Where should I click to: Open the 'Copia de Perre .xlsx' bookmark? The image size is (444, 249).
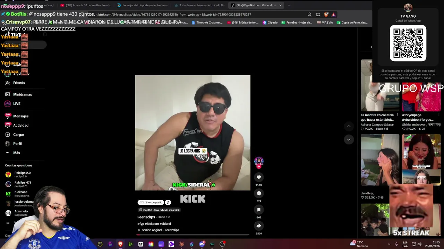[x=352, y=22]
